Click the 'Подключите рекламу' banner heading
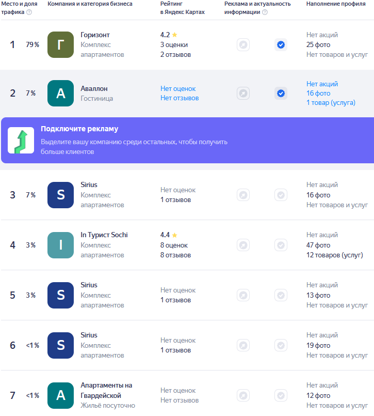Viewport: 374px width, 416px height. pos(79,129)
